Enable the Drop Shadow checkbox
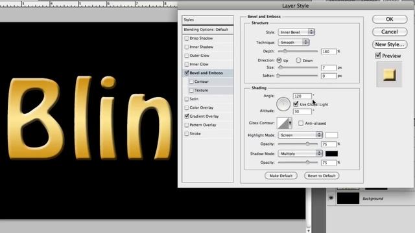The height and width of the screenshot is (233, 415). 187,38
